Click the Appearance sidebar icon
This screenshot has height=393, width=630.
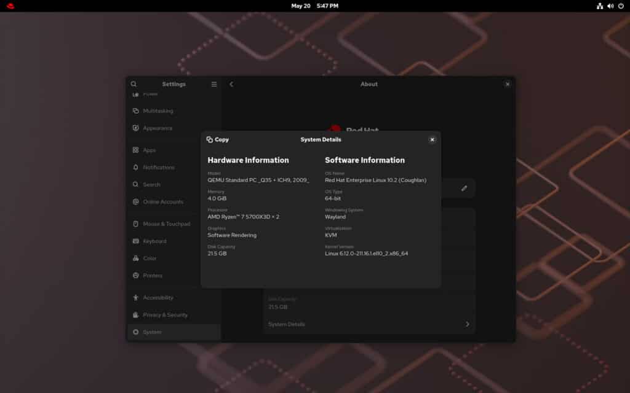pyautogui.click(x=136, y=128)
